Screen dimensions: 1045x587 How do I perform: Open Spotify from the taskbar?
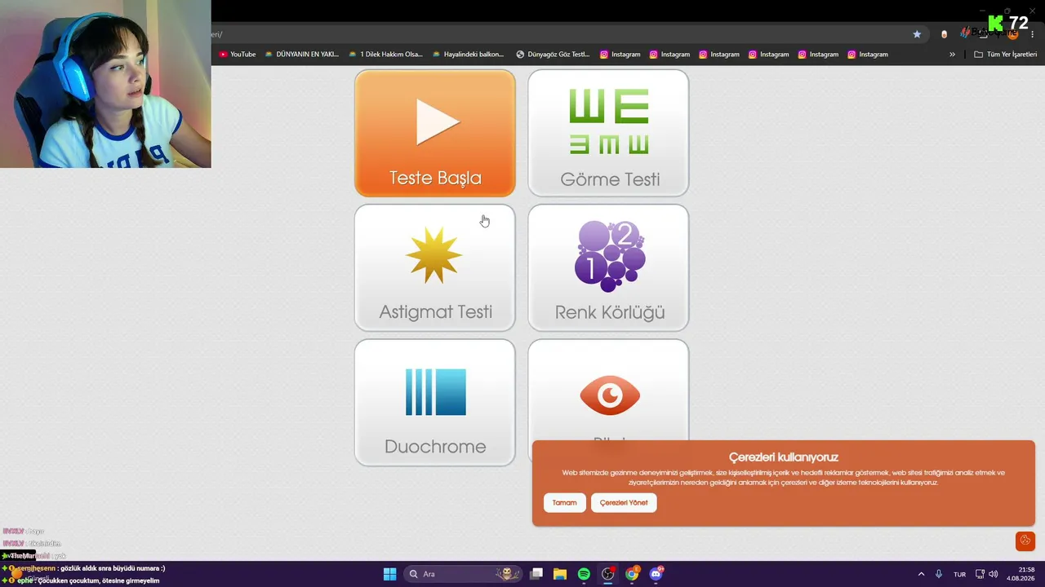[584, 574]
